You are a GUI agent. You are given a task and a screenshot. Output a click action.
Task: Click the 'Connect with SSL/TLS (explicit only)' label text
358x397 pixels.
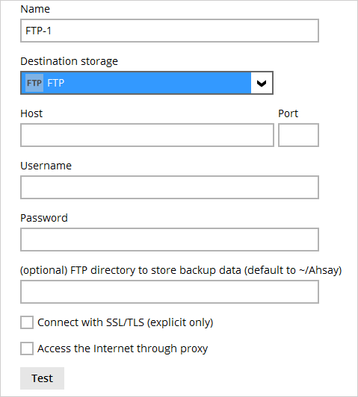(x=126, y=322)
